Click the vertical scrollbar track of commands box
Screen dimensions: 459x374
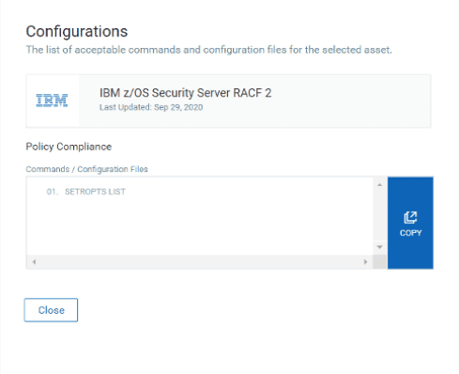coord(379,215)
